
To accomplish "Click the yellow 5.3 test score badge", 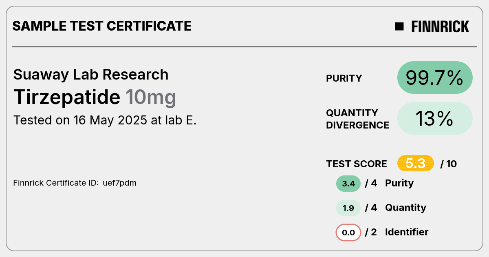I will click(416, 164).
